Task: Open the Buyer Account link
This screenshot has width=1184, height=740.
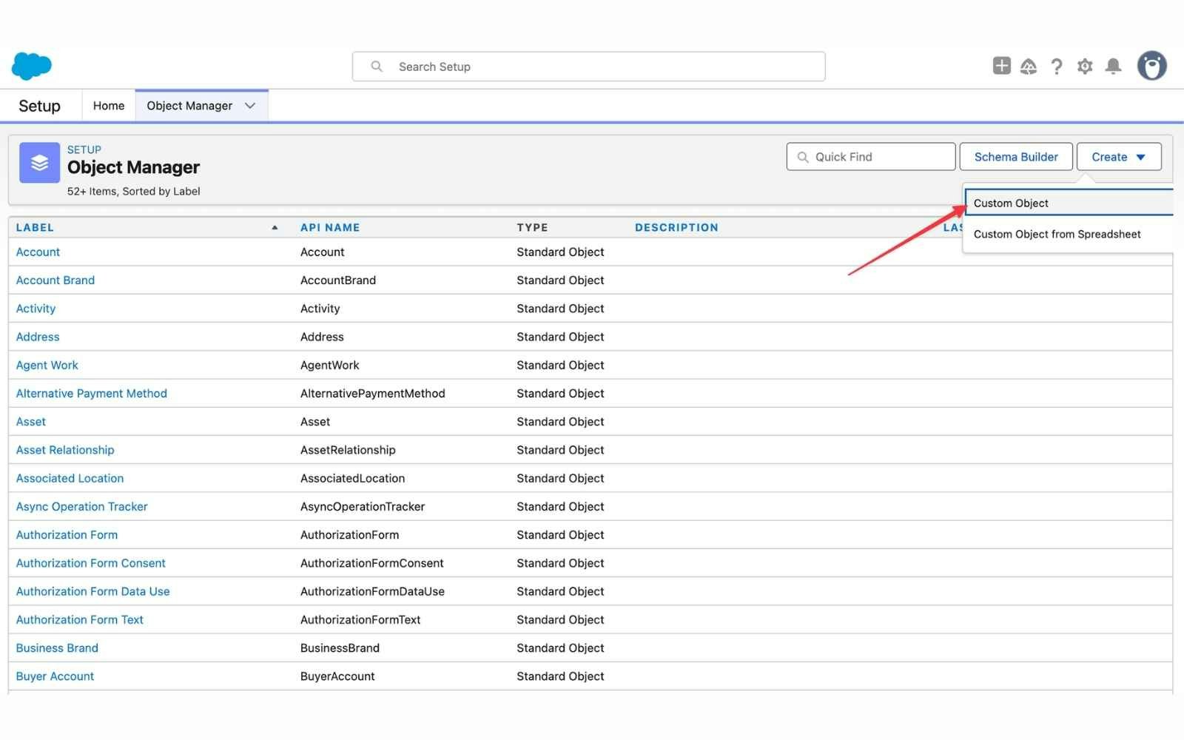Action: 55,676
